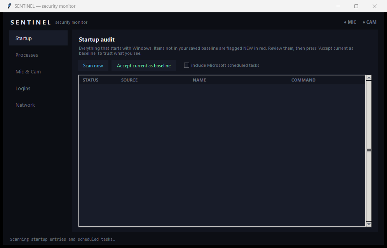Open the Startup section in sidebar
This screenshot has width=387, height=248.
tap(38, 38)
